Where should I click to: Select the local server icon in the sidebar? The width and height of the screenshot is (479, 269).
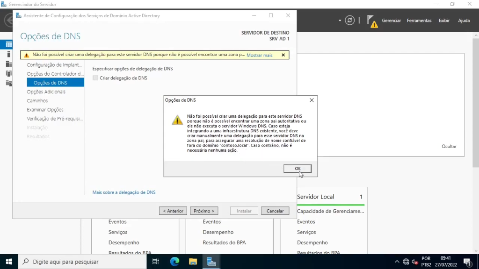point(8,54)
